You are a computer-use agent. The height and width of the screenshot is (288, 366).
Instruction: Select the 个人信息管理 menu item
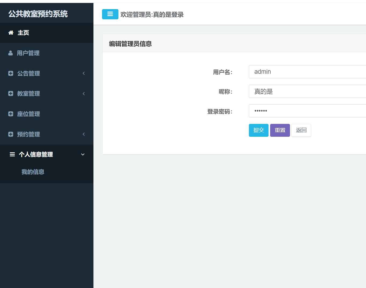tap(47, 154)
